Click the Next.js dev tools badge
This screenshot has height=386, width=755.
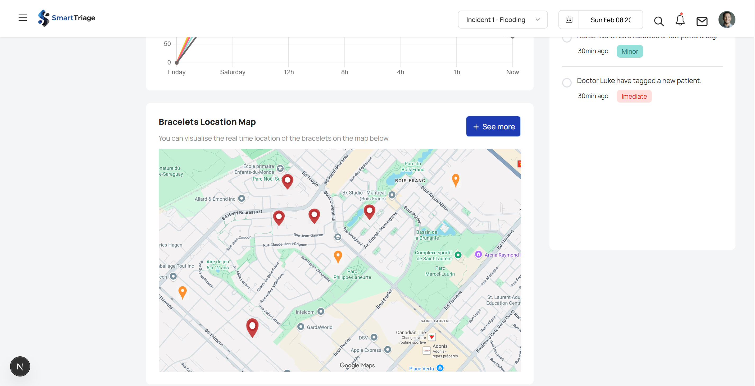[x=20, y=366]
